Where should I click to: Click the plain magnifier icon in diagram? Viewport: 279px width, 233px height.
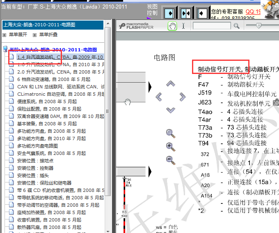pyautogui.click(x=171, y=134)
